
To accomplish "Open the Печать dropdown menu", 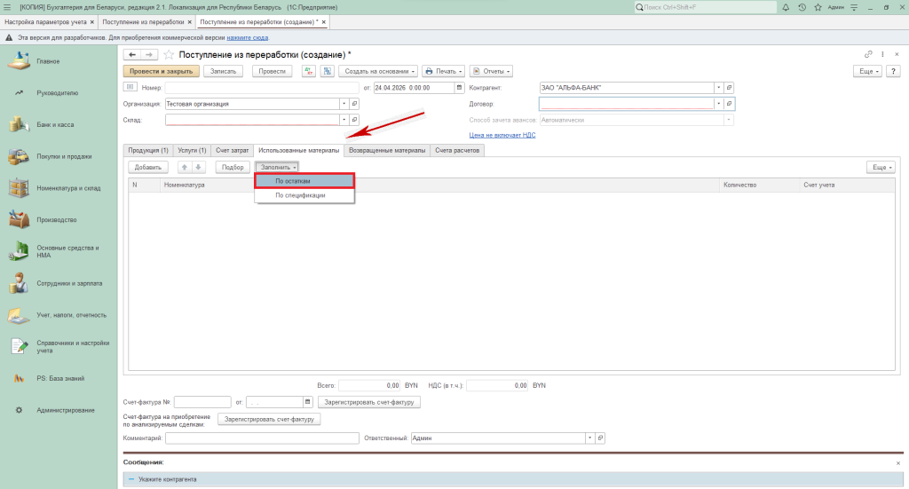I will point(443,71).
